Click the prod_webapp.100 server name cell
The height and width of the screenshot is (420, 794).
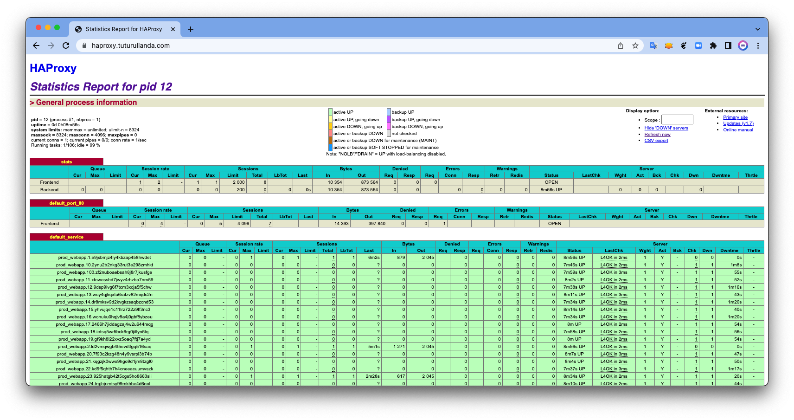pos(104,272)
